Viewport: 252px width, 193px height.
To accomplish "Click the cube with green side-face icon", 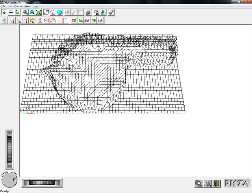I will coord(100,20).
